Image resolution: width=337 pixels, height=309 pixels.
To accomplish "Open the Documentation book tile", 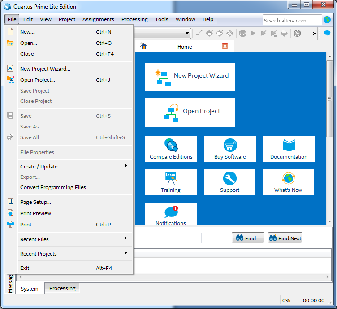I will (289, 149).
